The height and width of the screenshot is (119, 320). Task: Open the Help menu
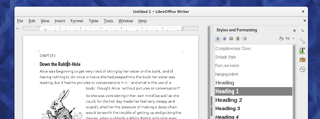click(142, 21)
